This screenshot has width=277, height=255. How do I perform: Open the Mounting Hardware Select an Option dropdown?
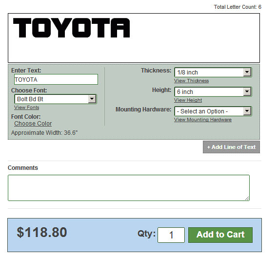coord(213,111)
